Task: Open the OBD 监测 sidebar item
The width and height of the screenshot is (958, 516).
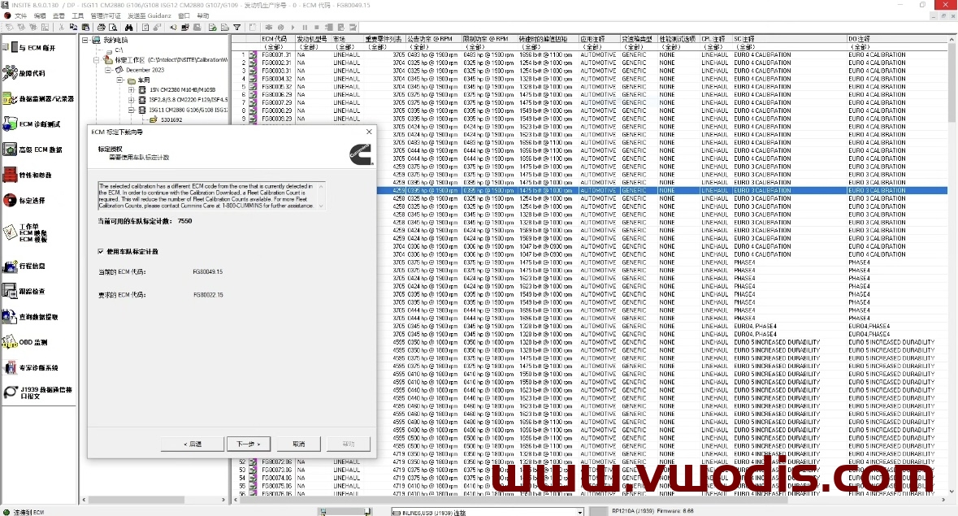Action: [x=26, y=342]
